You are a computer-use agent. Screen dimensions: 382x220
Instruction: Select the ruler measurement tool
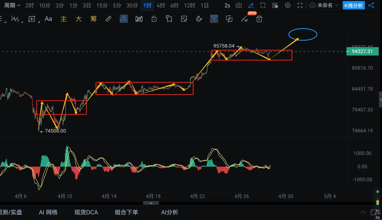click(x=108, y=19)
